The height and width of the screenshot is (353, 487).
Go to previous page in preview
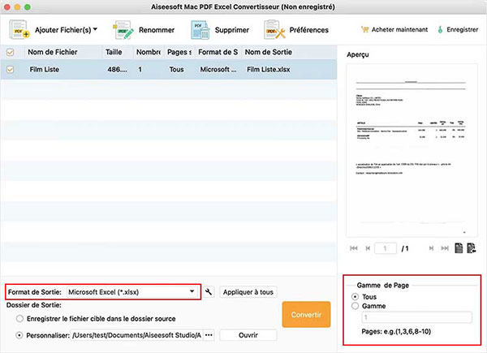[368, 248]
